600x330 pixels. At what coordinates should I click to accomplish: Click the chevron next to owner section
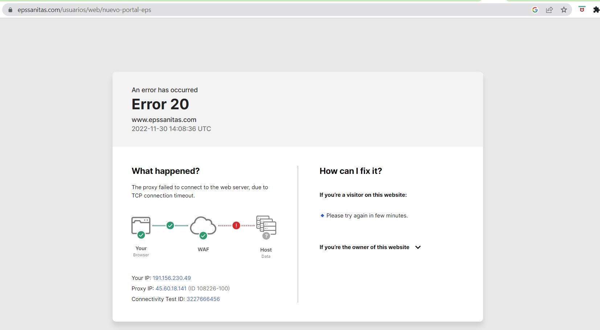pos(418,247)
